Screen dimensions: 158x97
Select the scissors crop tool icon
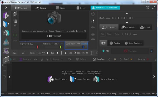pos(93,21)
